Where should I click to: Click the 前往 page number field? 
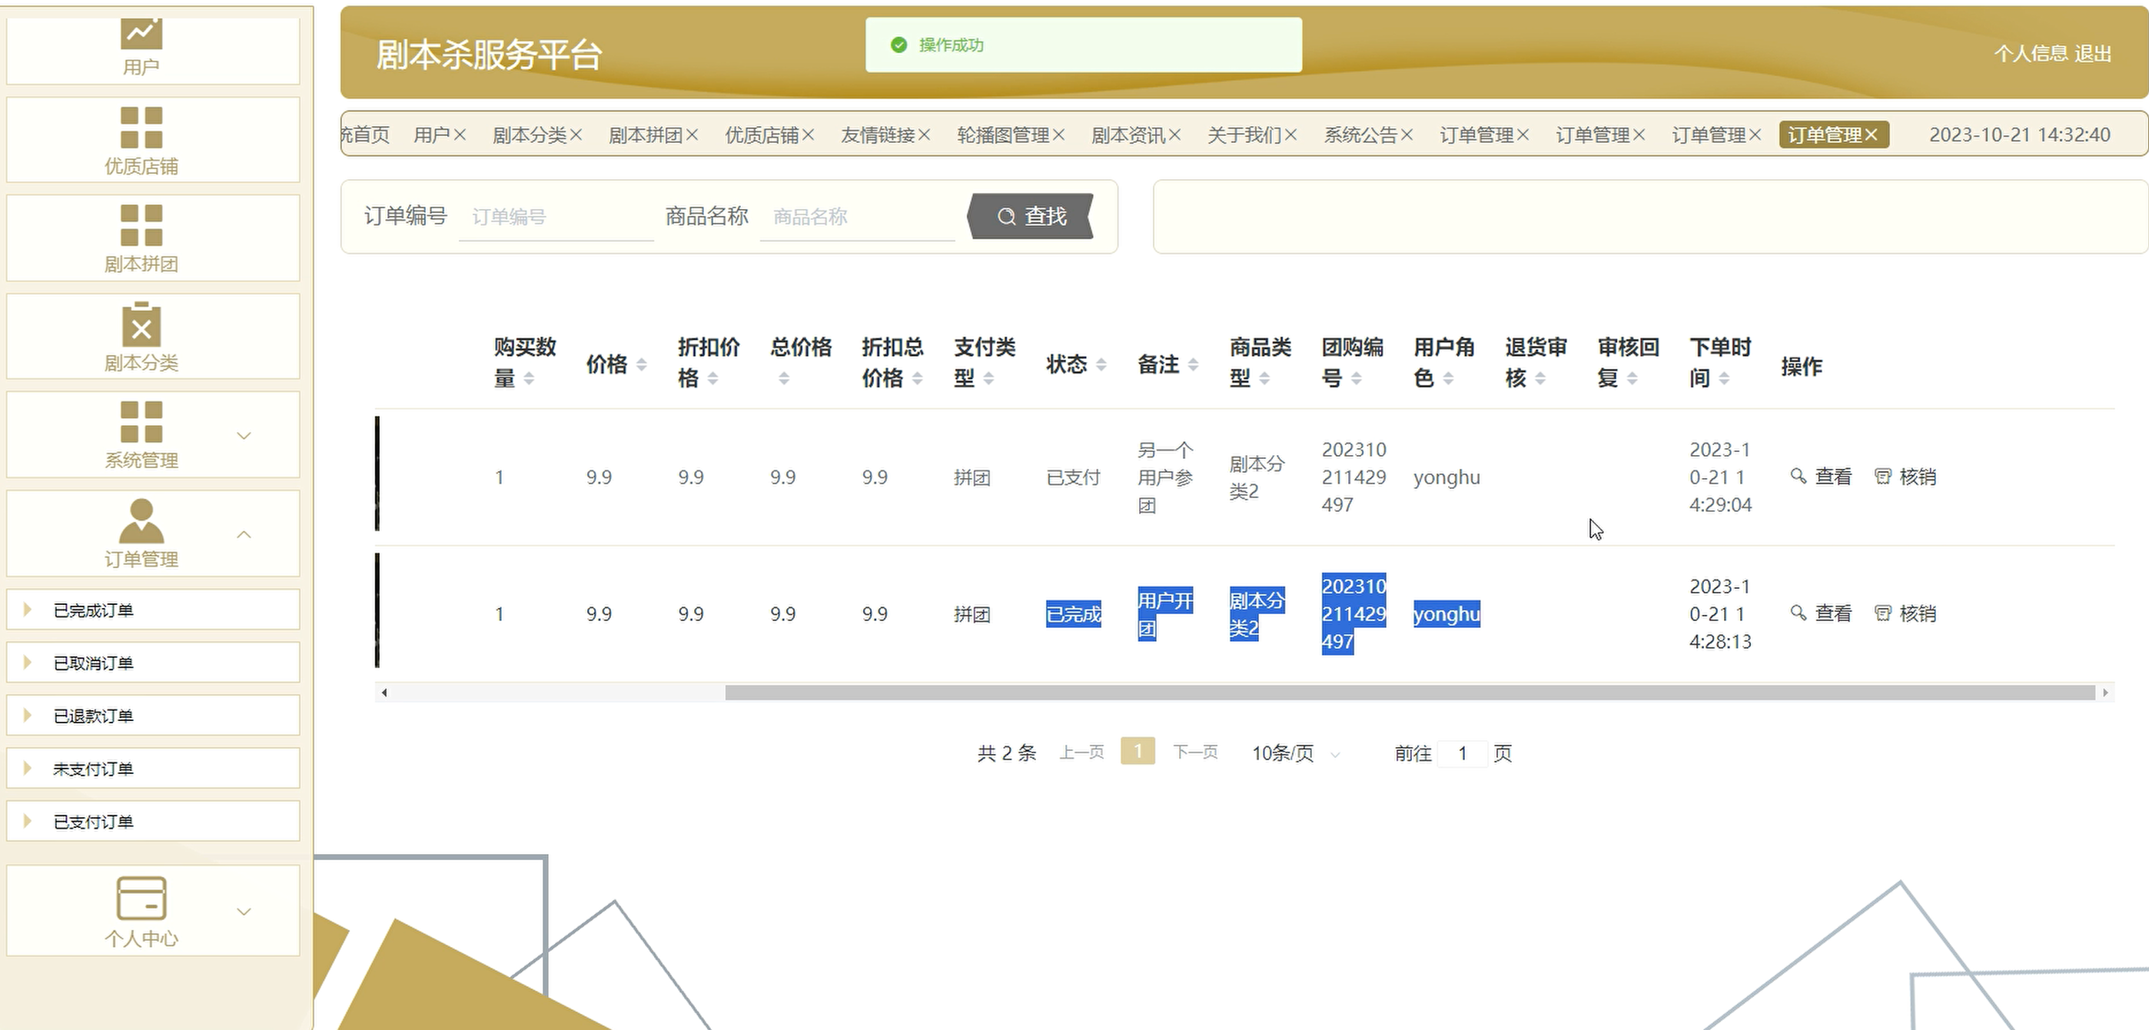tap(1463, 753)
